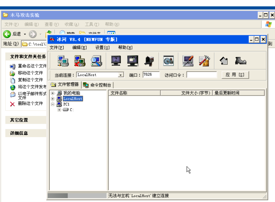Click the 访问口令 password field
The height and width of the screenshot is (202, 275).
202,75
